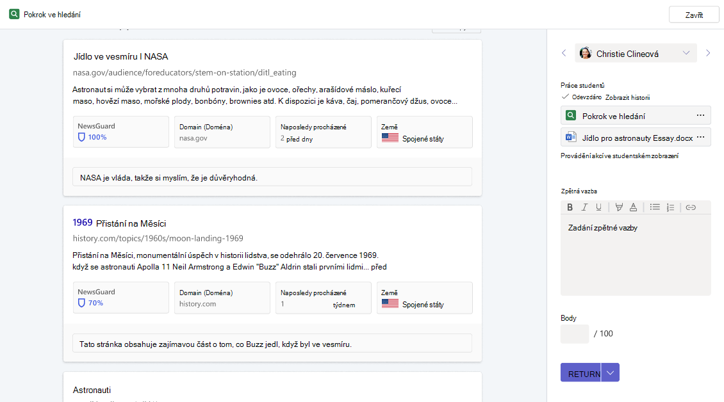Insert a numbered list in feedback
Image resolution: width=724 pixels, height=402 pixels.
(670, 207)
